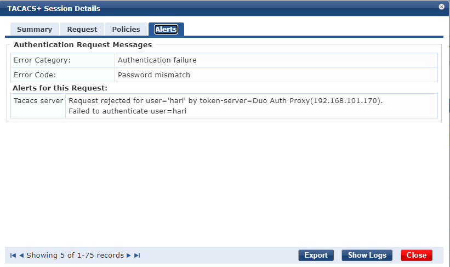This screenshot has width=450, height=267.
Task: View the Policies tab
Action: pos(126,30)
